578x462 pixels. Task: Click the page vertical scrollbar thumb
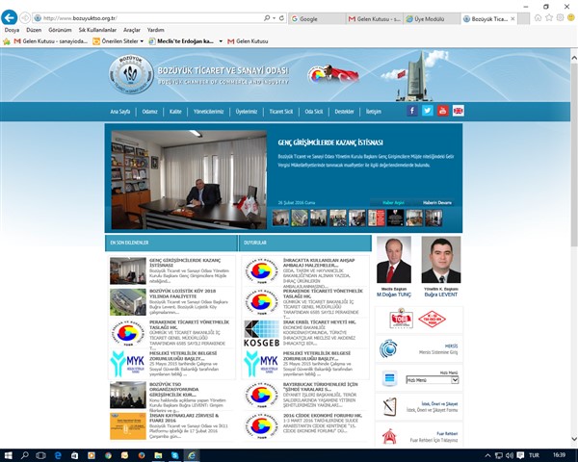point(574,156)
